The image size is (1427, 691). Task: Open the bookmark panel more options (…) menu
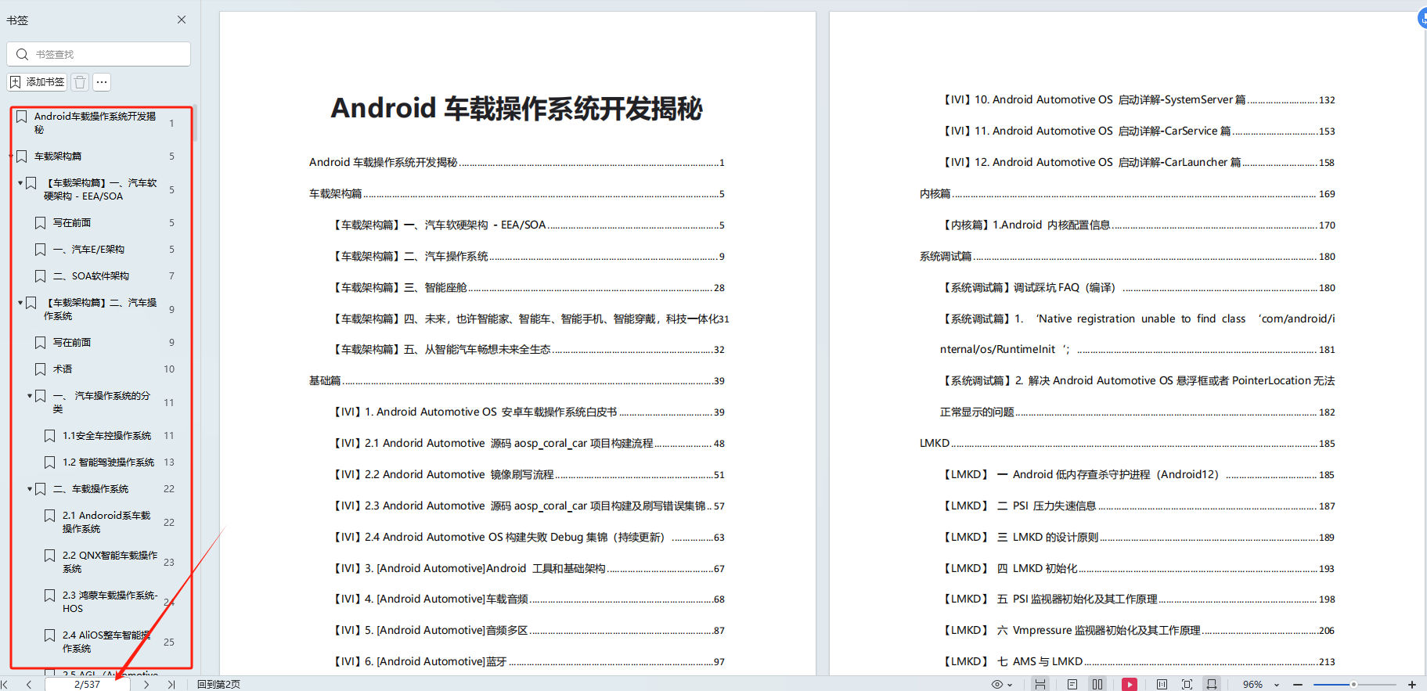[x=102, y=81]
